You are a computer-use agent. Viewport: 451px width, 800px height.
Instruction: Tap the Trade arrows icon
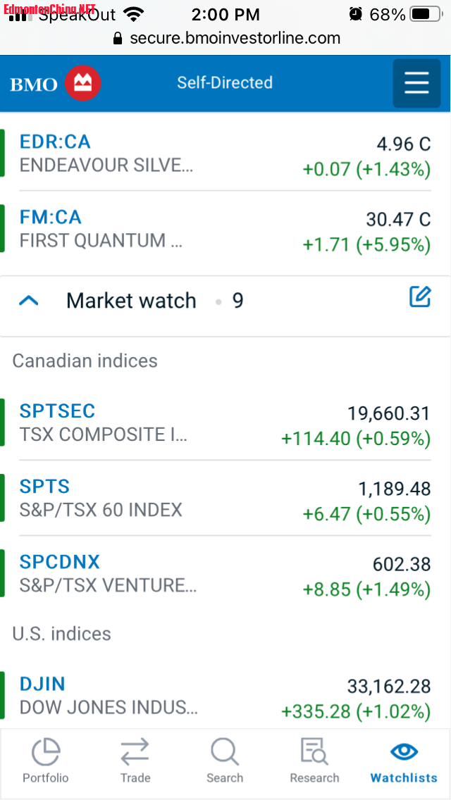(135, 751)
